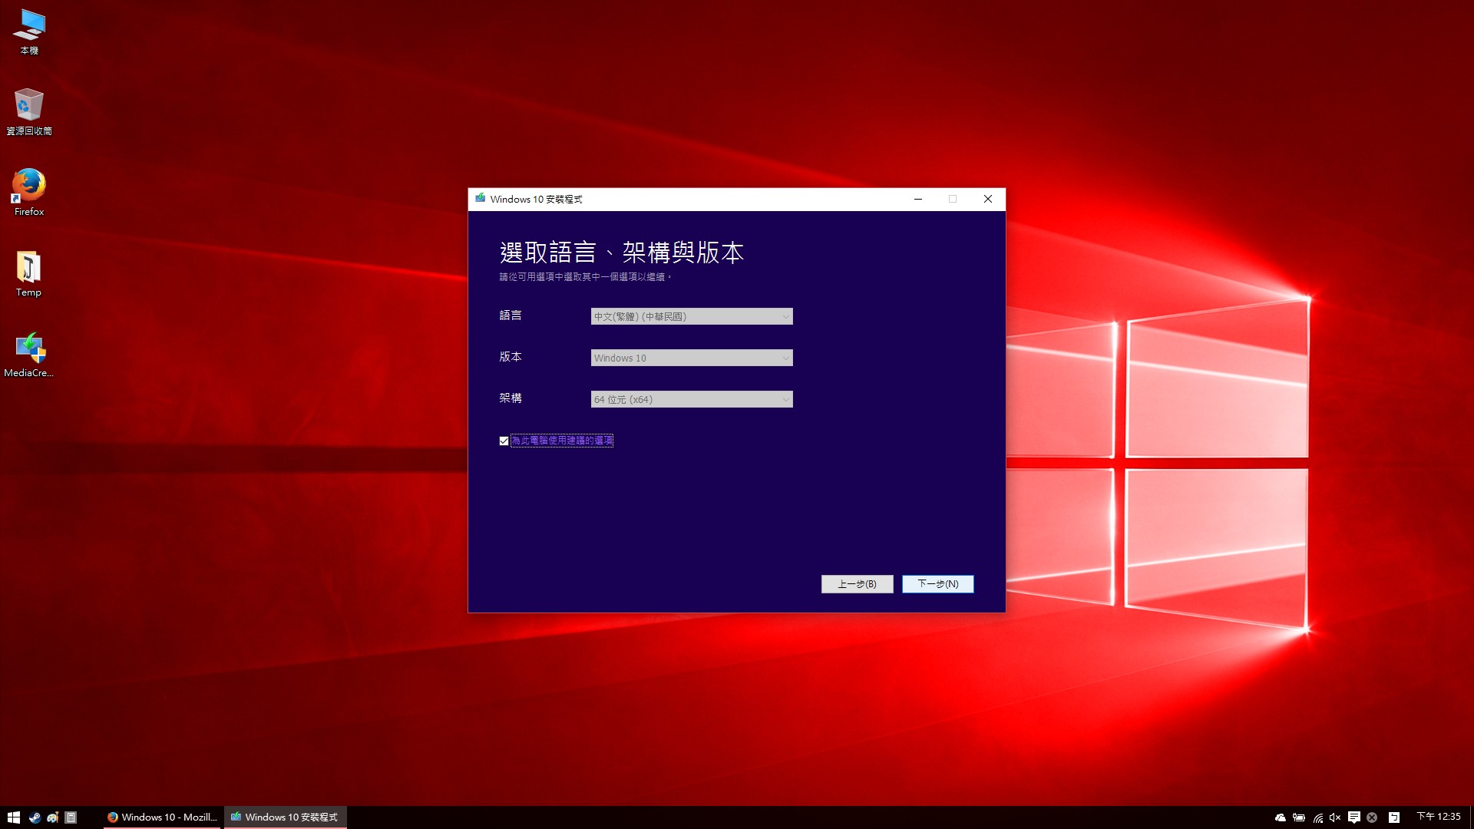Uncheck 為此電腦使用建議的選項 checkbox
Image resolution: width=1474 pixels, height=829 pixels.
(504, 441)
